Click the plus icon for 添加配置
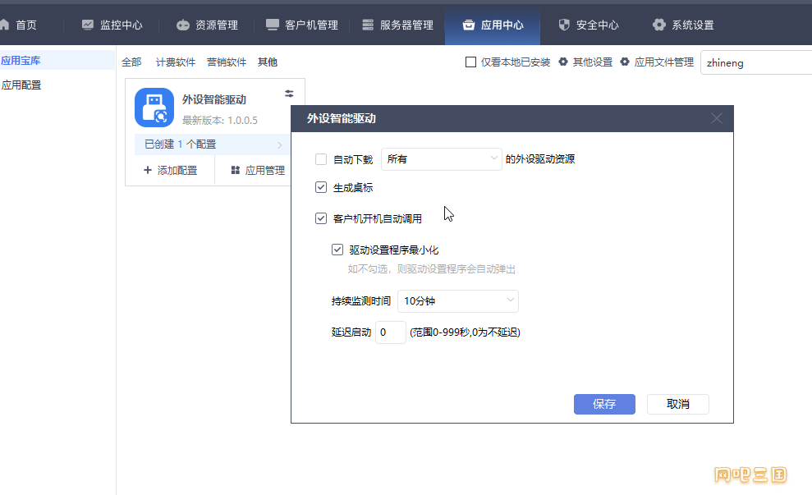 coord(148,170)
